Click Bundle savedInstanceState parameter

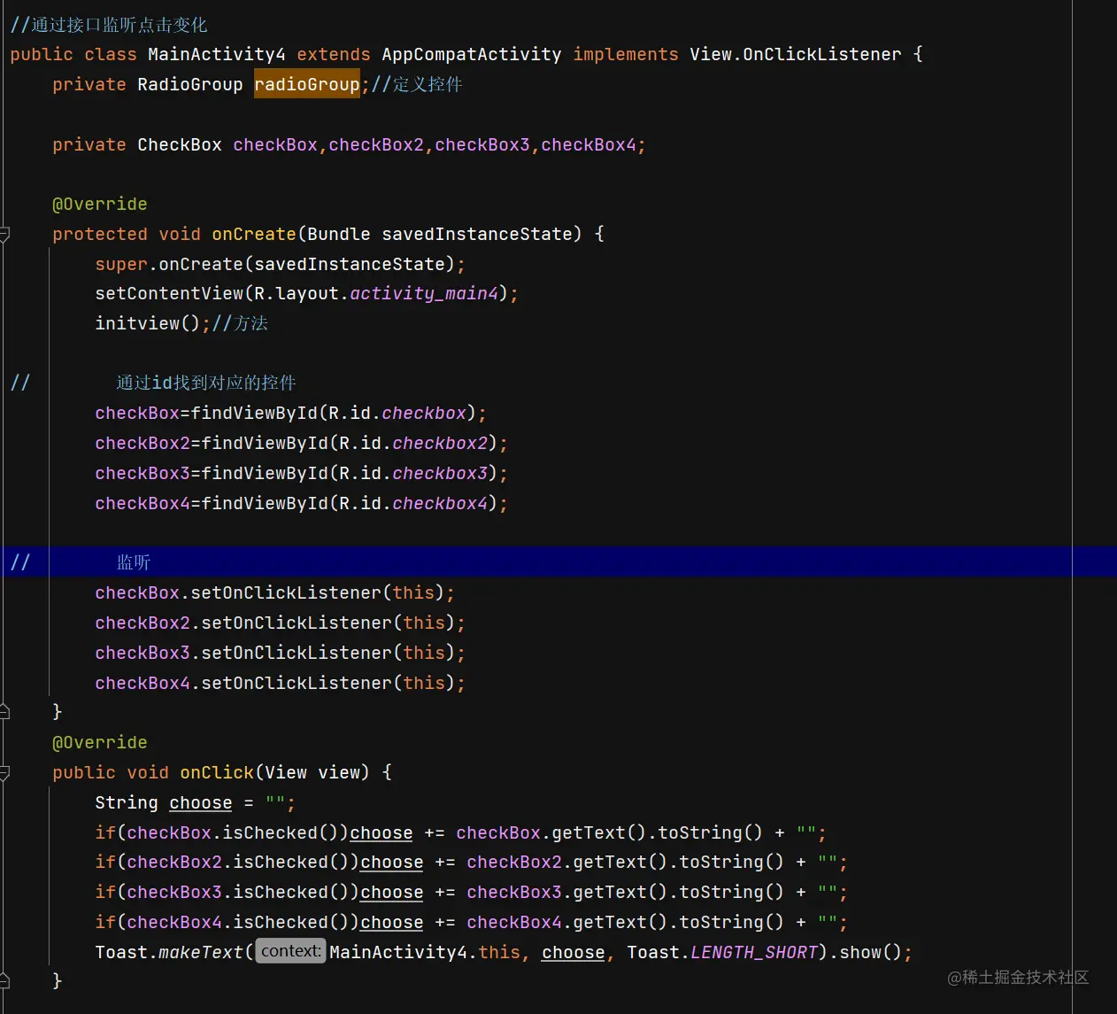coord(440,234)
